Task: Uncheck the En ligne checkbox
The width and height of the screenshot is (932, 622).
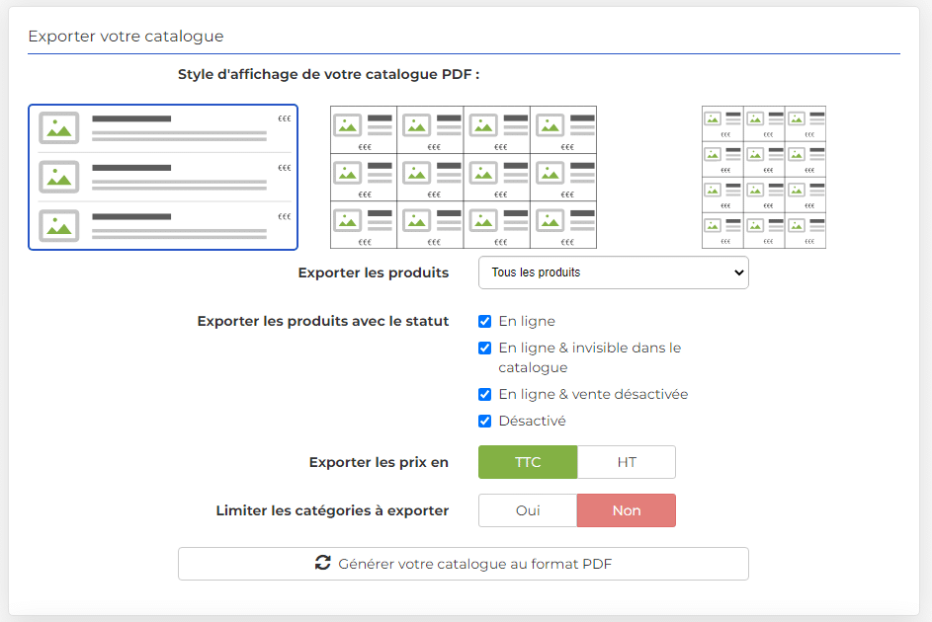Action: click(485, 321)
